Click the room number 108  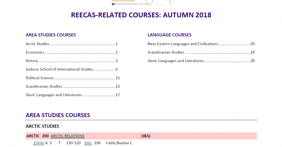coord(97,143)
